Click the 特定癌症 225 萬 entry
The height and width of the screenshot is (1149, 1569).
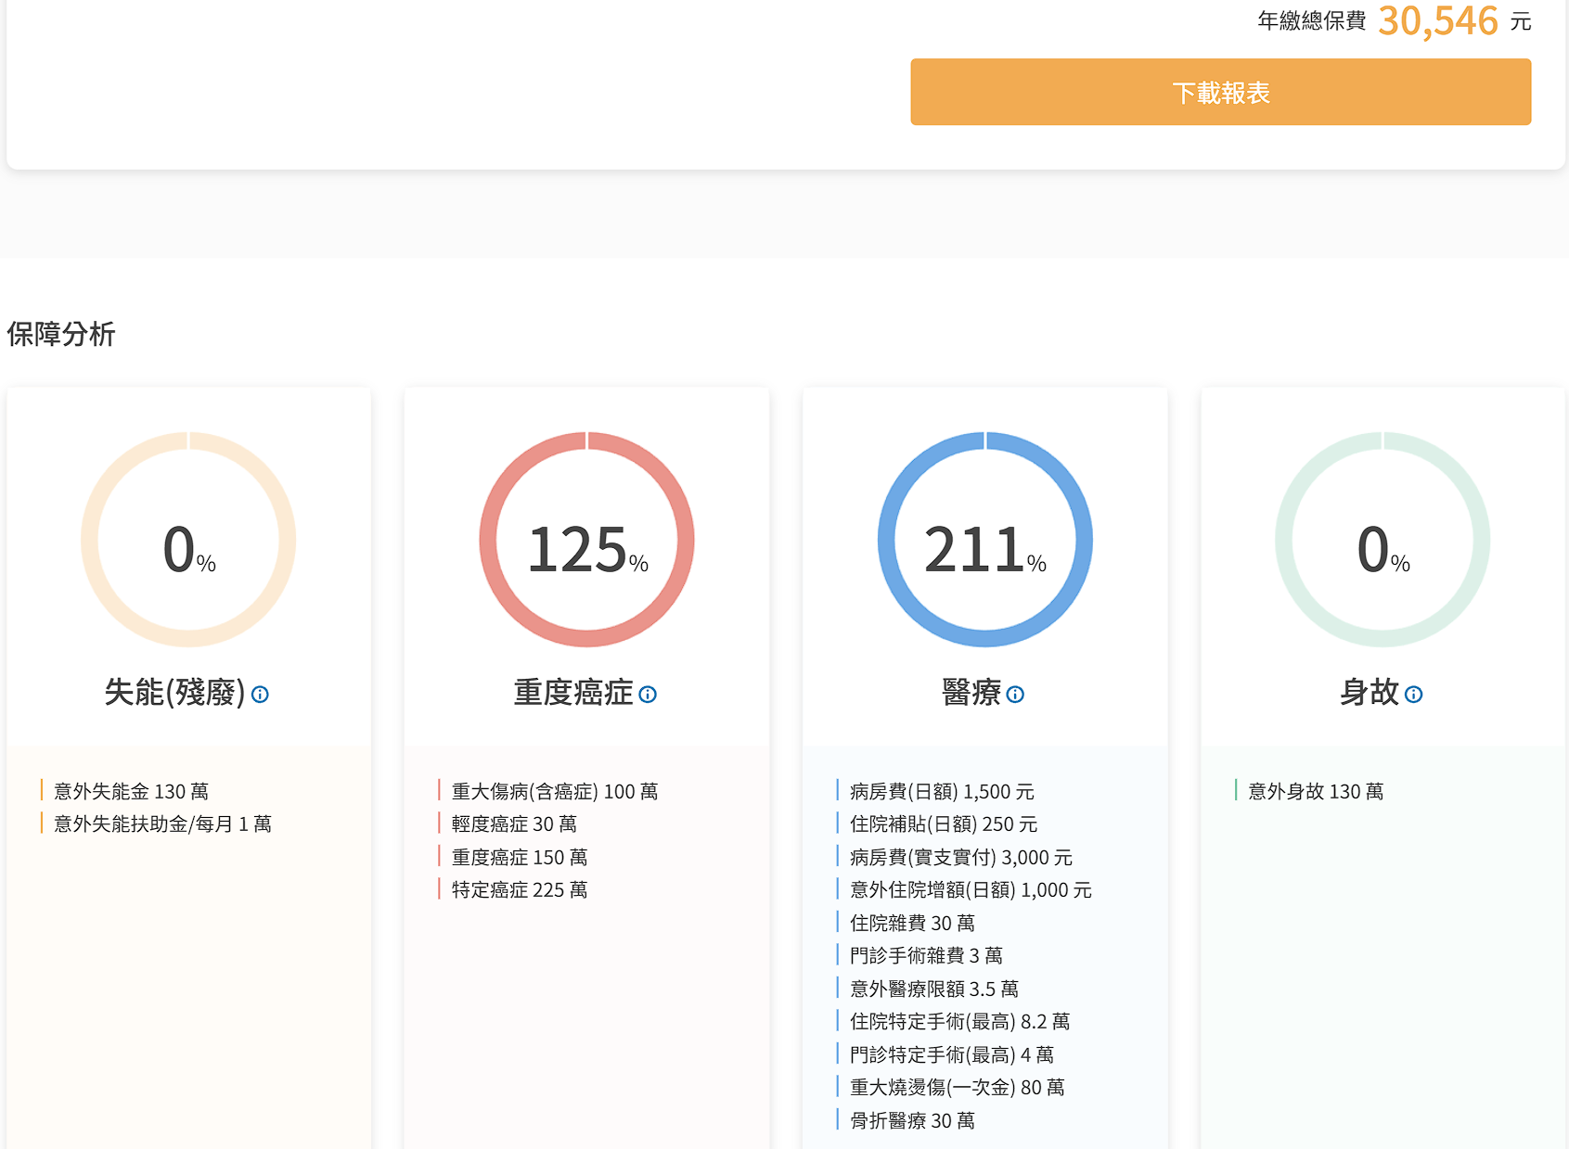tap(519, 889)
